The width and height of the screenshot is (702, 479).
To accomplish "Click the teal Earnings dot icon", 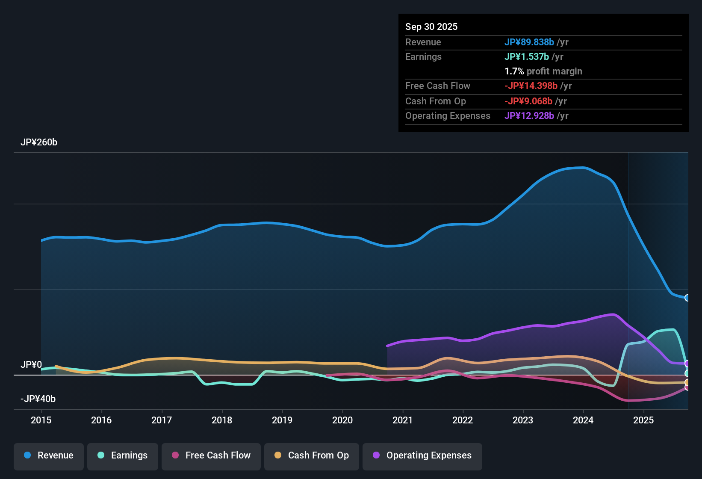I will click(x=101, y=455).
